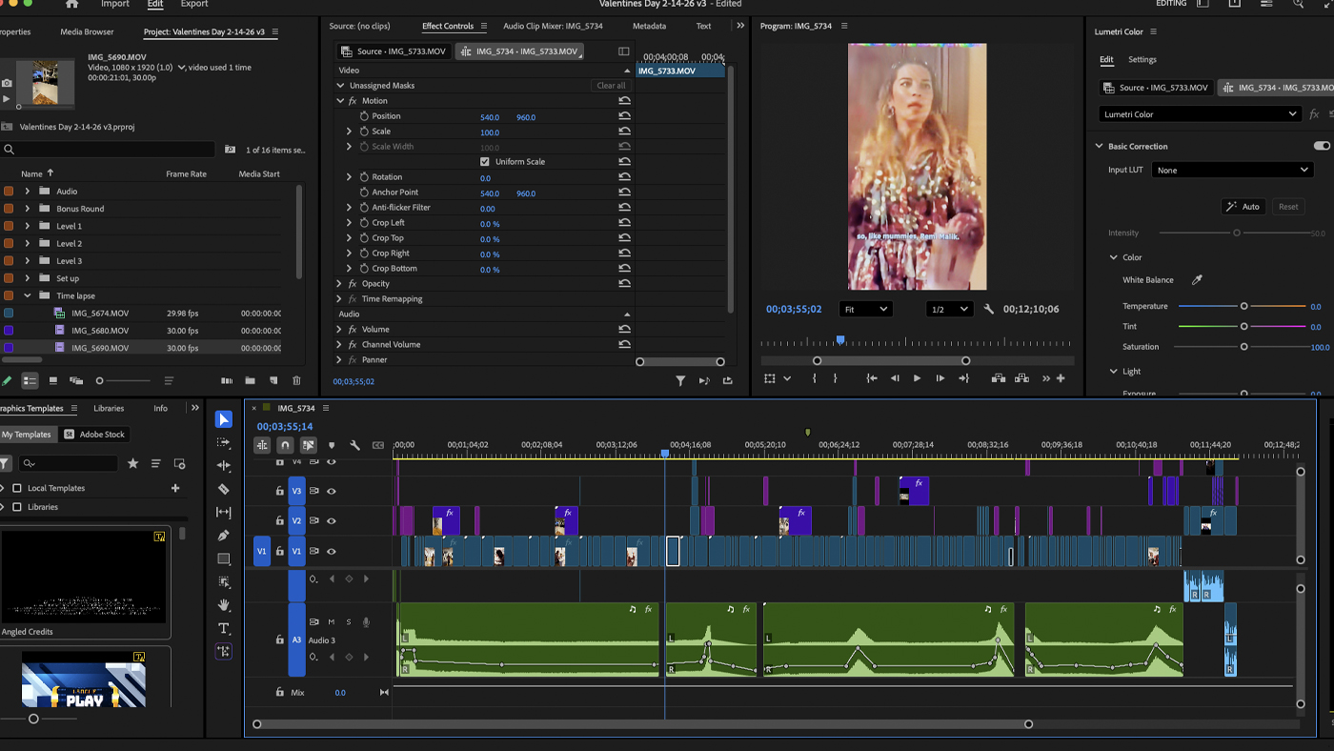Image resolution: width=1334 pixels, height=751 pixels.
Task: Click the Play button in the Program monitor
Action: pyautogui.click(x=917, y=378)
